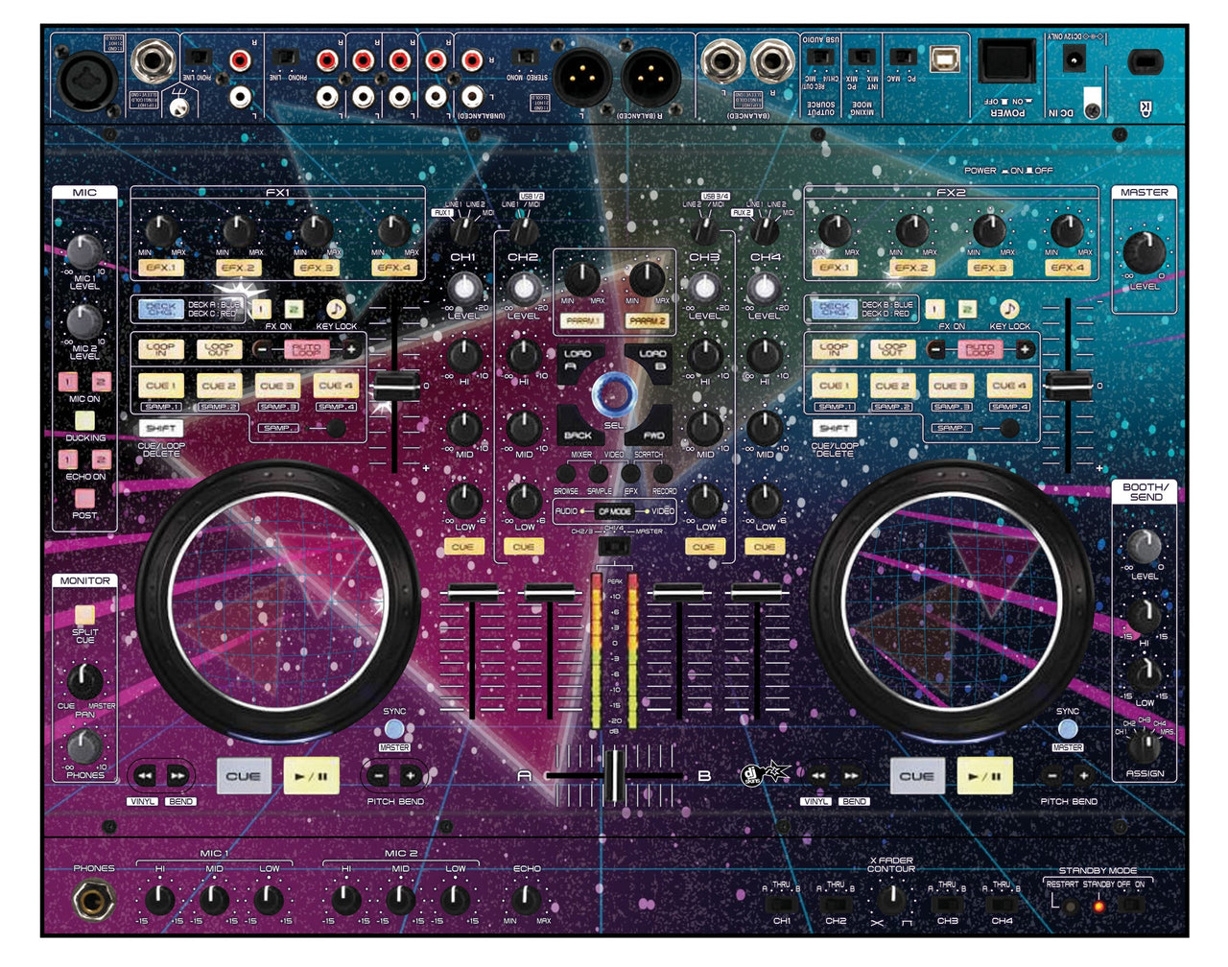This screenshot has width=1228, height=967.
Task: Toggle DUCKING in the MIC section
Action: click(83, 420)
